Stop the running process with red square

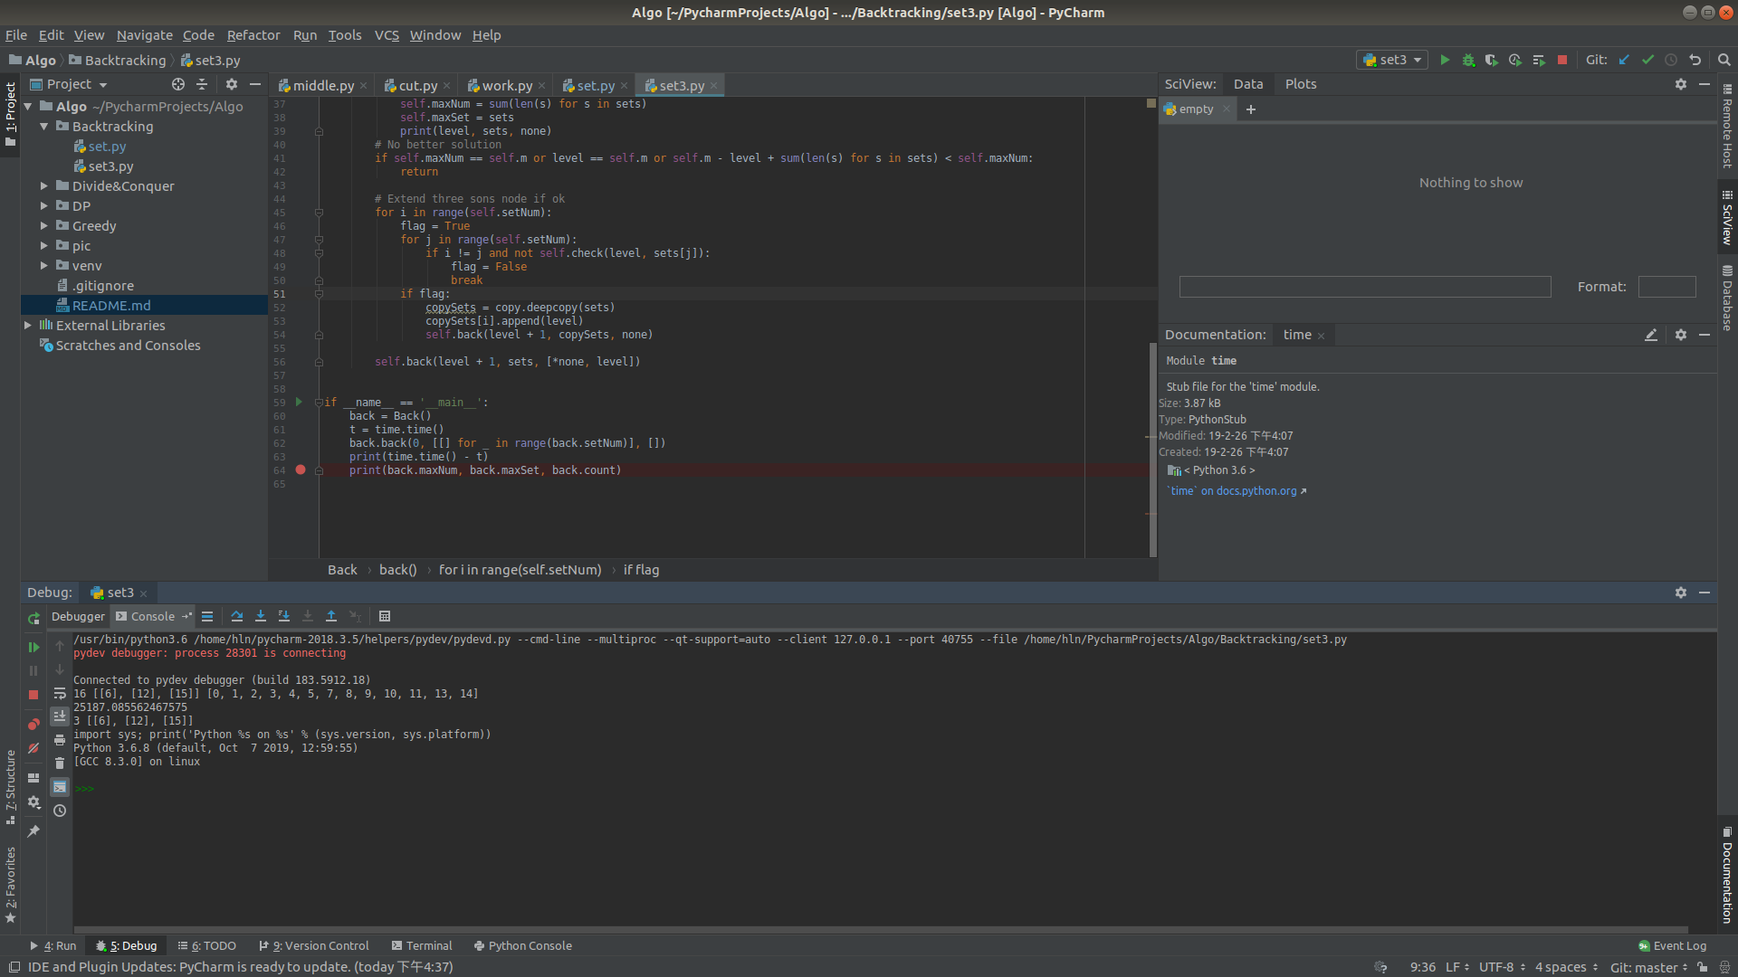(1561, 60)
